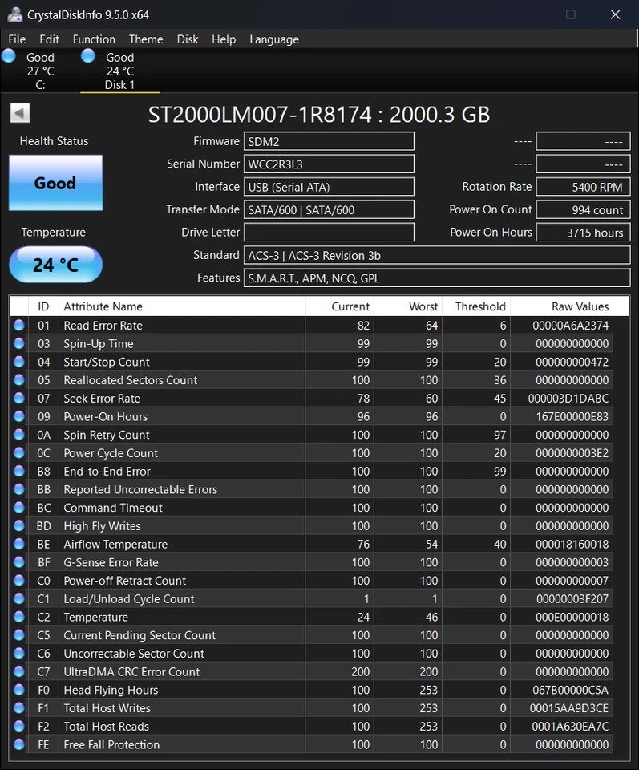Click status orb of Seek Error Rate row
The width and height of the screenshot is (639, 770).
point(19,398)
